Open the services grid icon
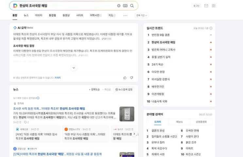The height and width of the screenshot is (157, 243). [x=214, y=6]
